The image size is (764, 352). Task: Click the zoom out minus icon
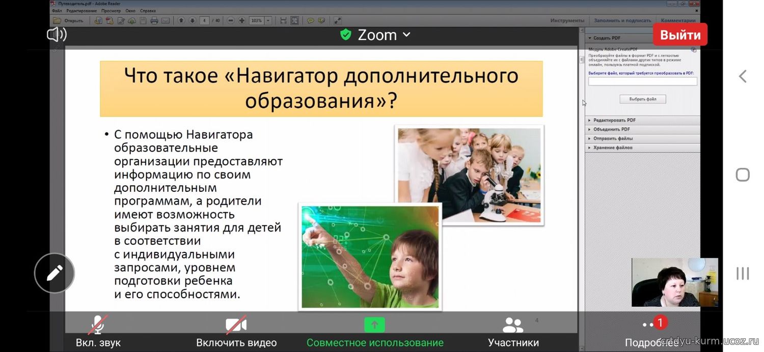(x=231, y=21)
